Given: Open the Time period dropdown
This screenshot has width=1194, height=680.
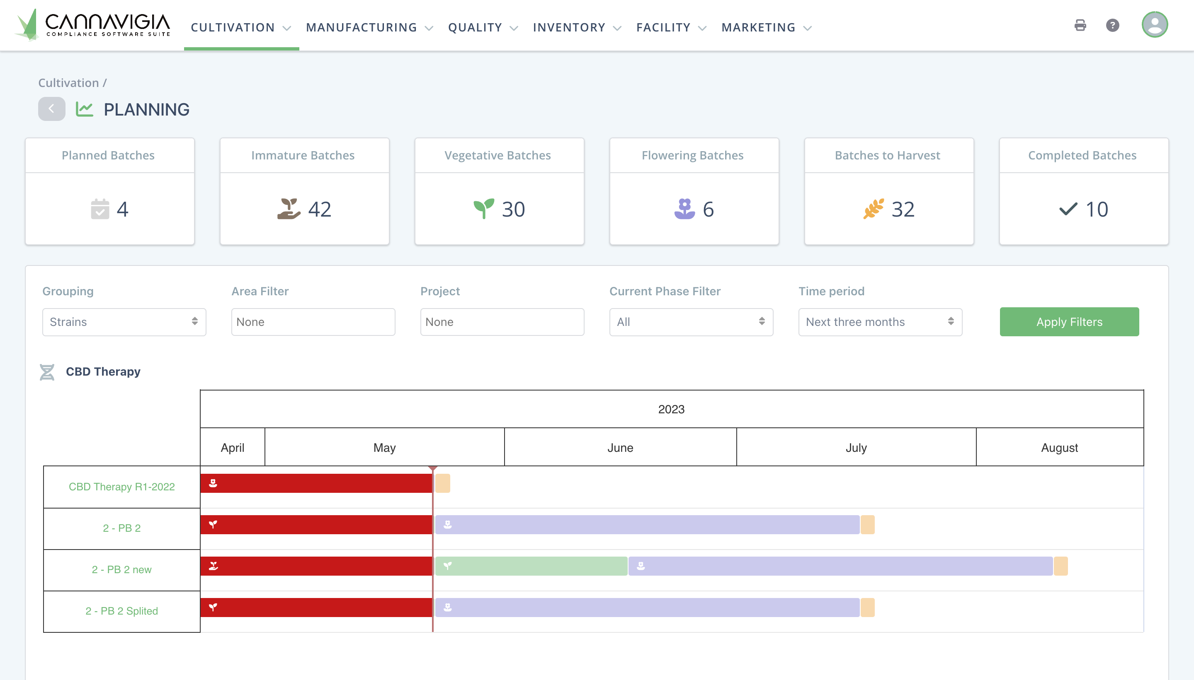Looking at the screenshot, I should (880, 322).
